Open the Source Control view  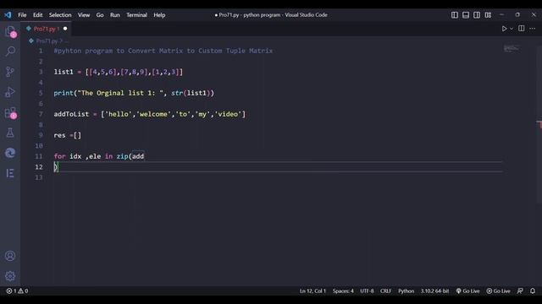[10, 72]
